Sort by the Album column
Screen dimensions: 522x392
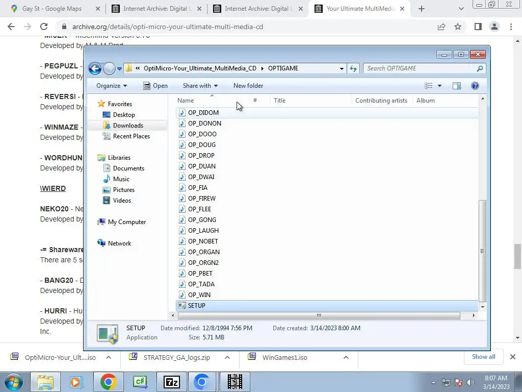coord(446,101)
